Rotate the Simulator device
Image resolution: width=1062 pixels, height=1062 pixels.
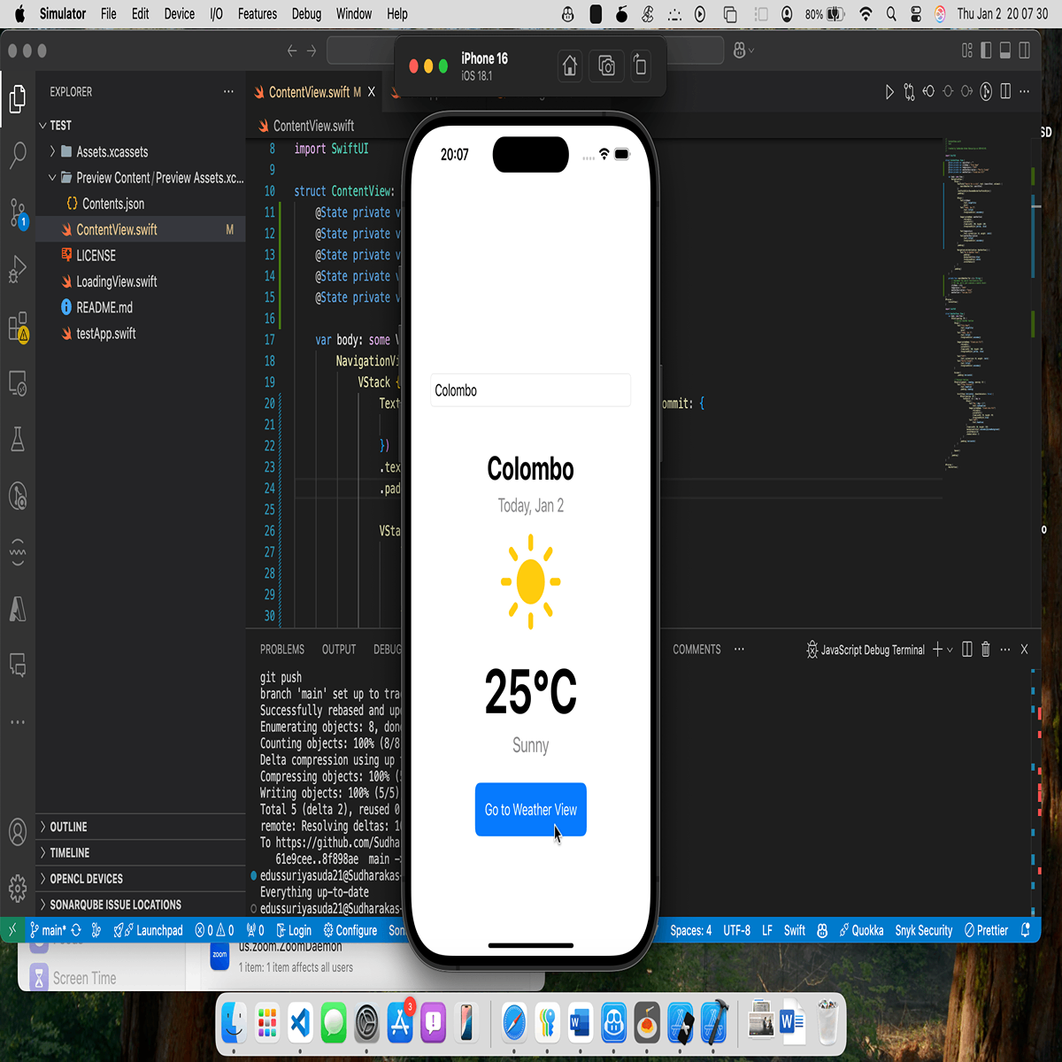click(x=641, y=65)
